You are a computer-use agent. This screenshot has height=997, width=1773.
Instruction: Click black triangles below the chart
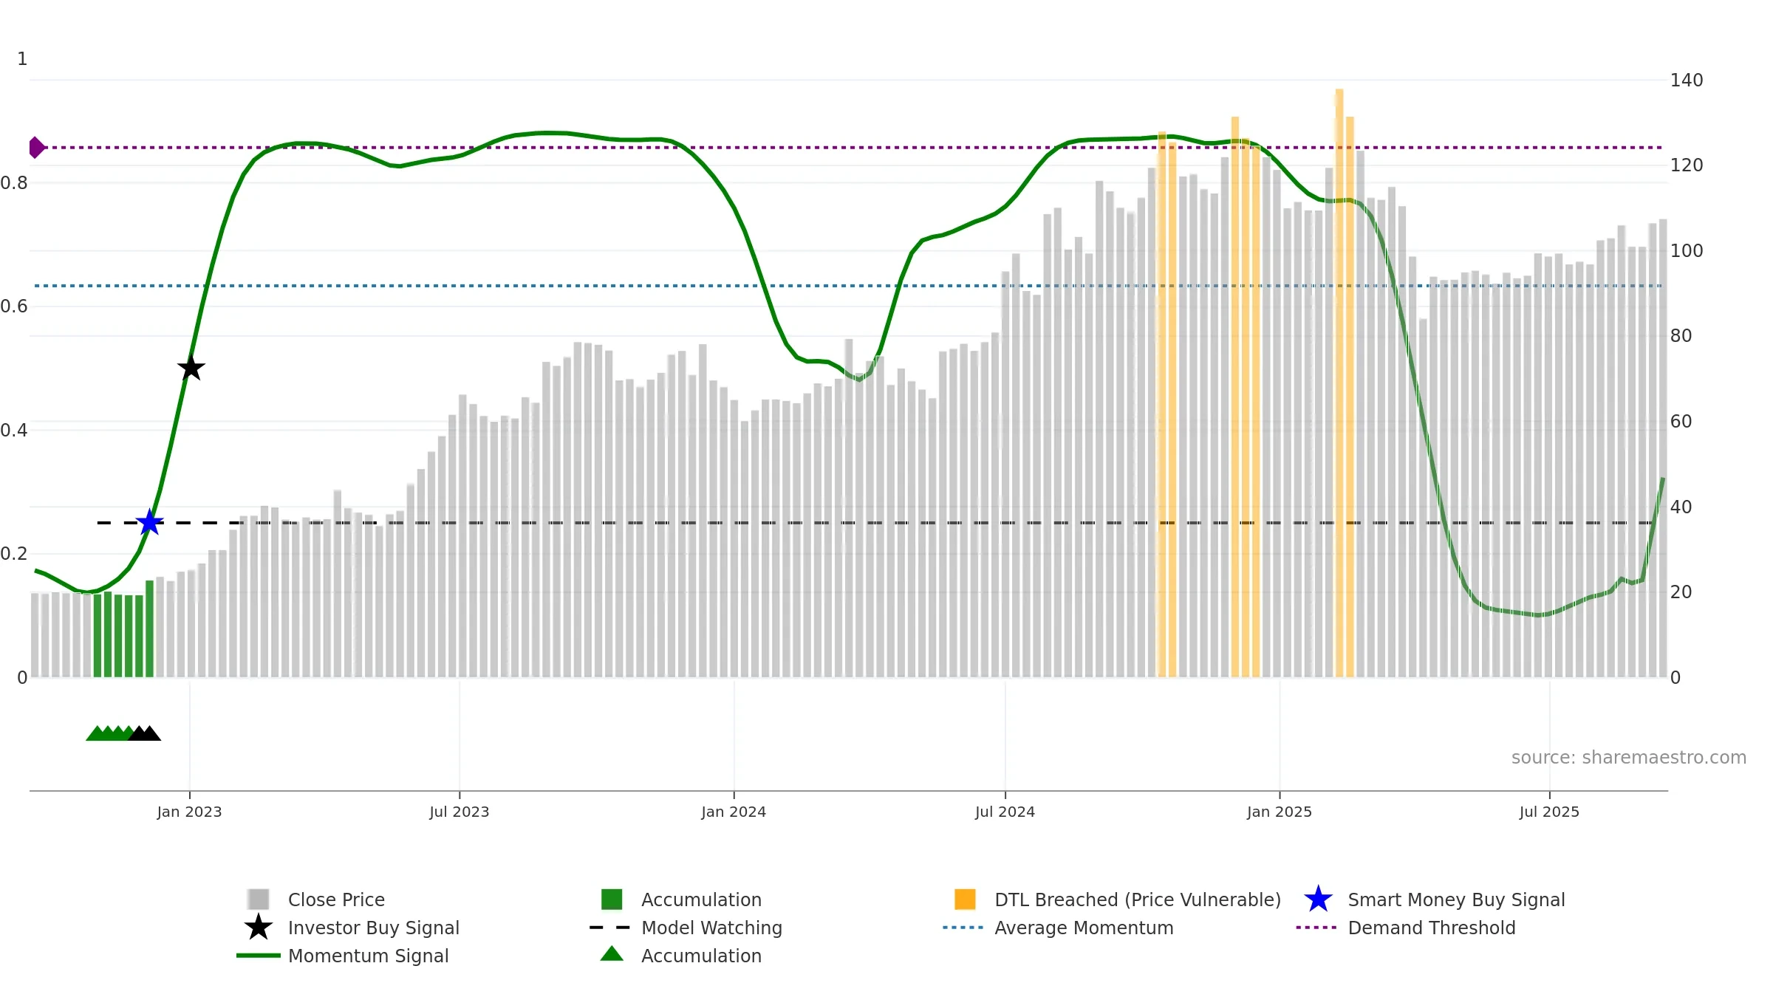pos(146,733)
